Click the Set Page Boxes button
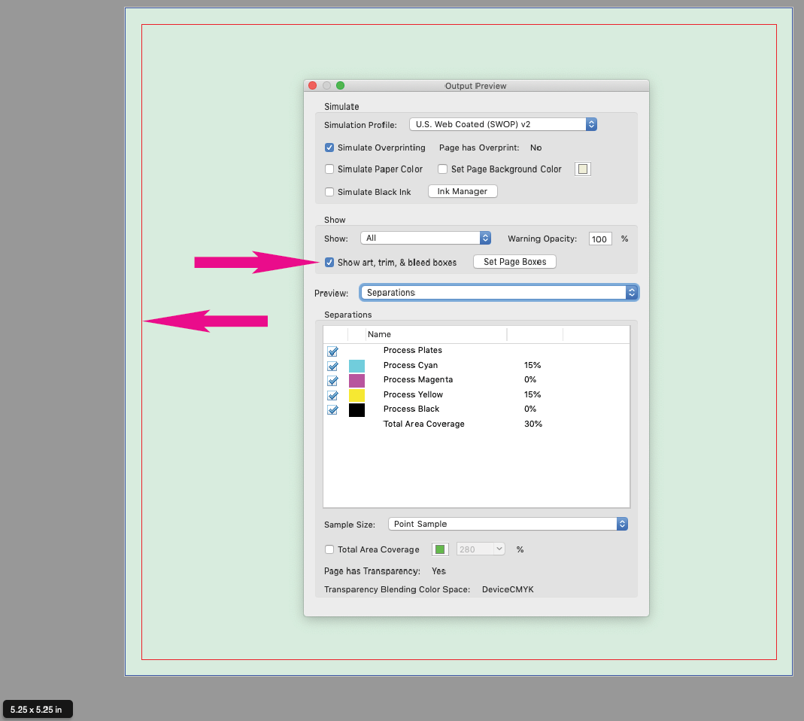This screenshot has width=804, height=721. coord(514,261)
